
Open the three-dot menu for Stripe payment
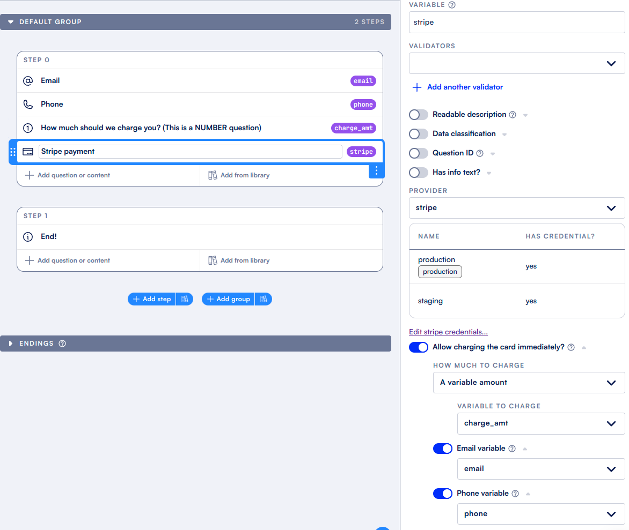(376, 170)
